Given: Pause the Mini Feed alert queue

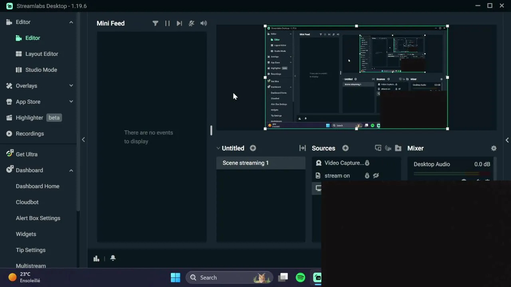Looking at the screenshot, I should click(167, 24).
